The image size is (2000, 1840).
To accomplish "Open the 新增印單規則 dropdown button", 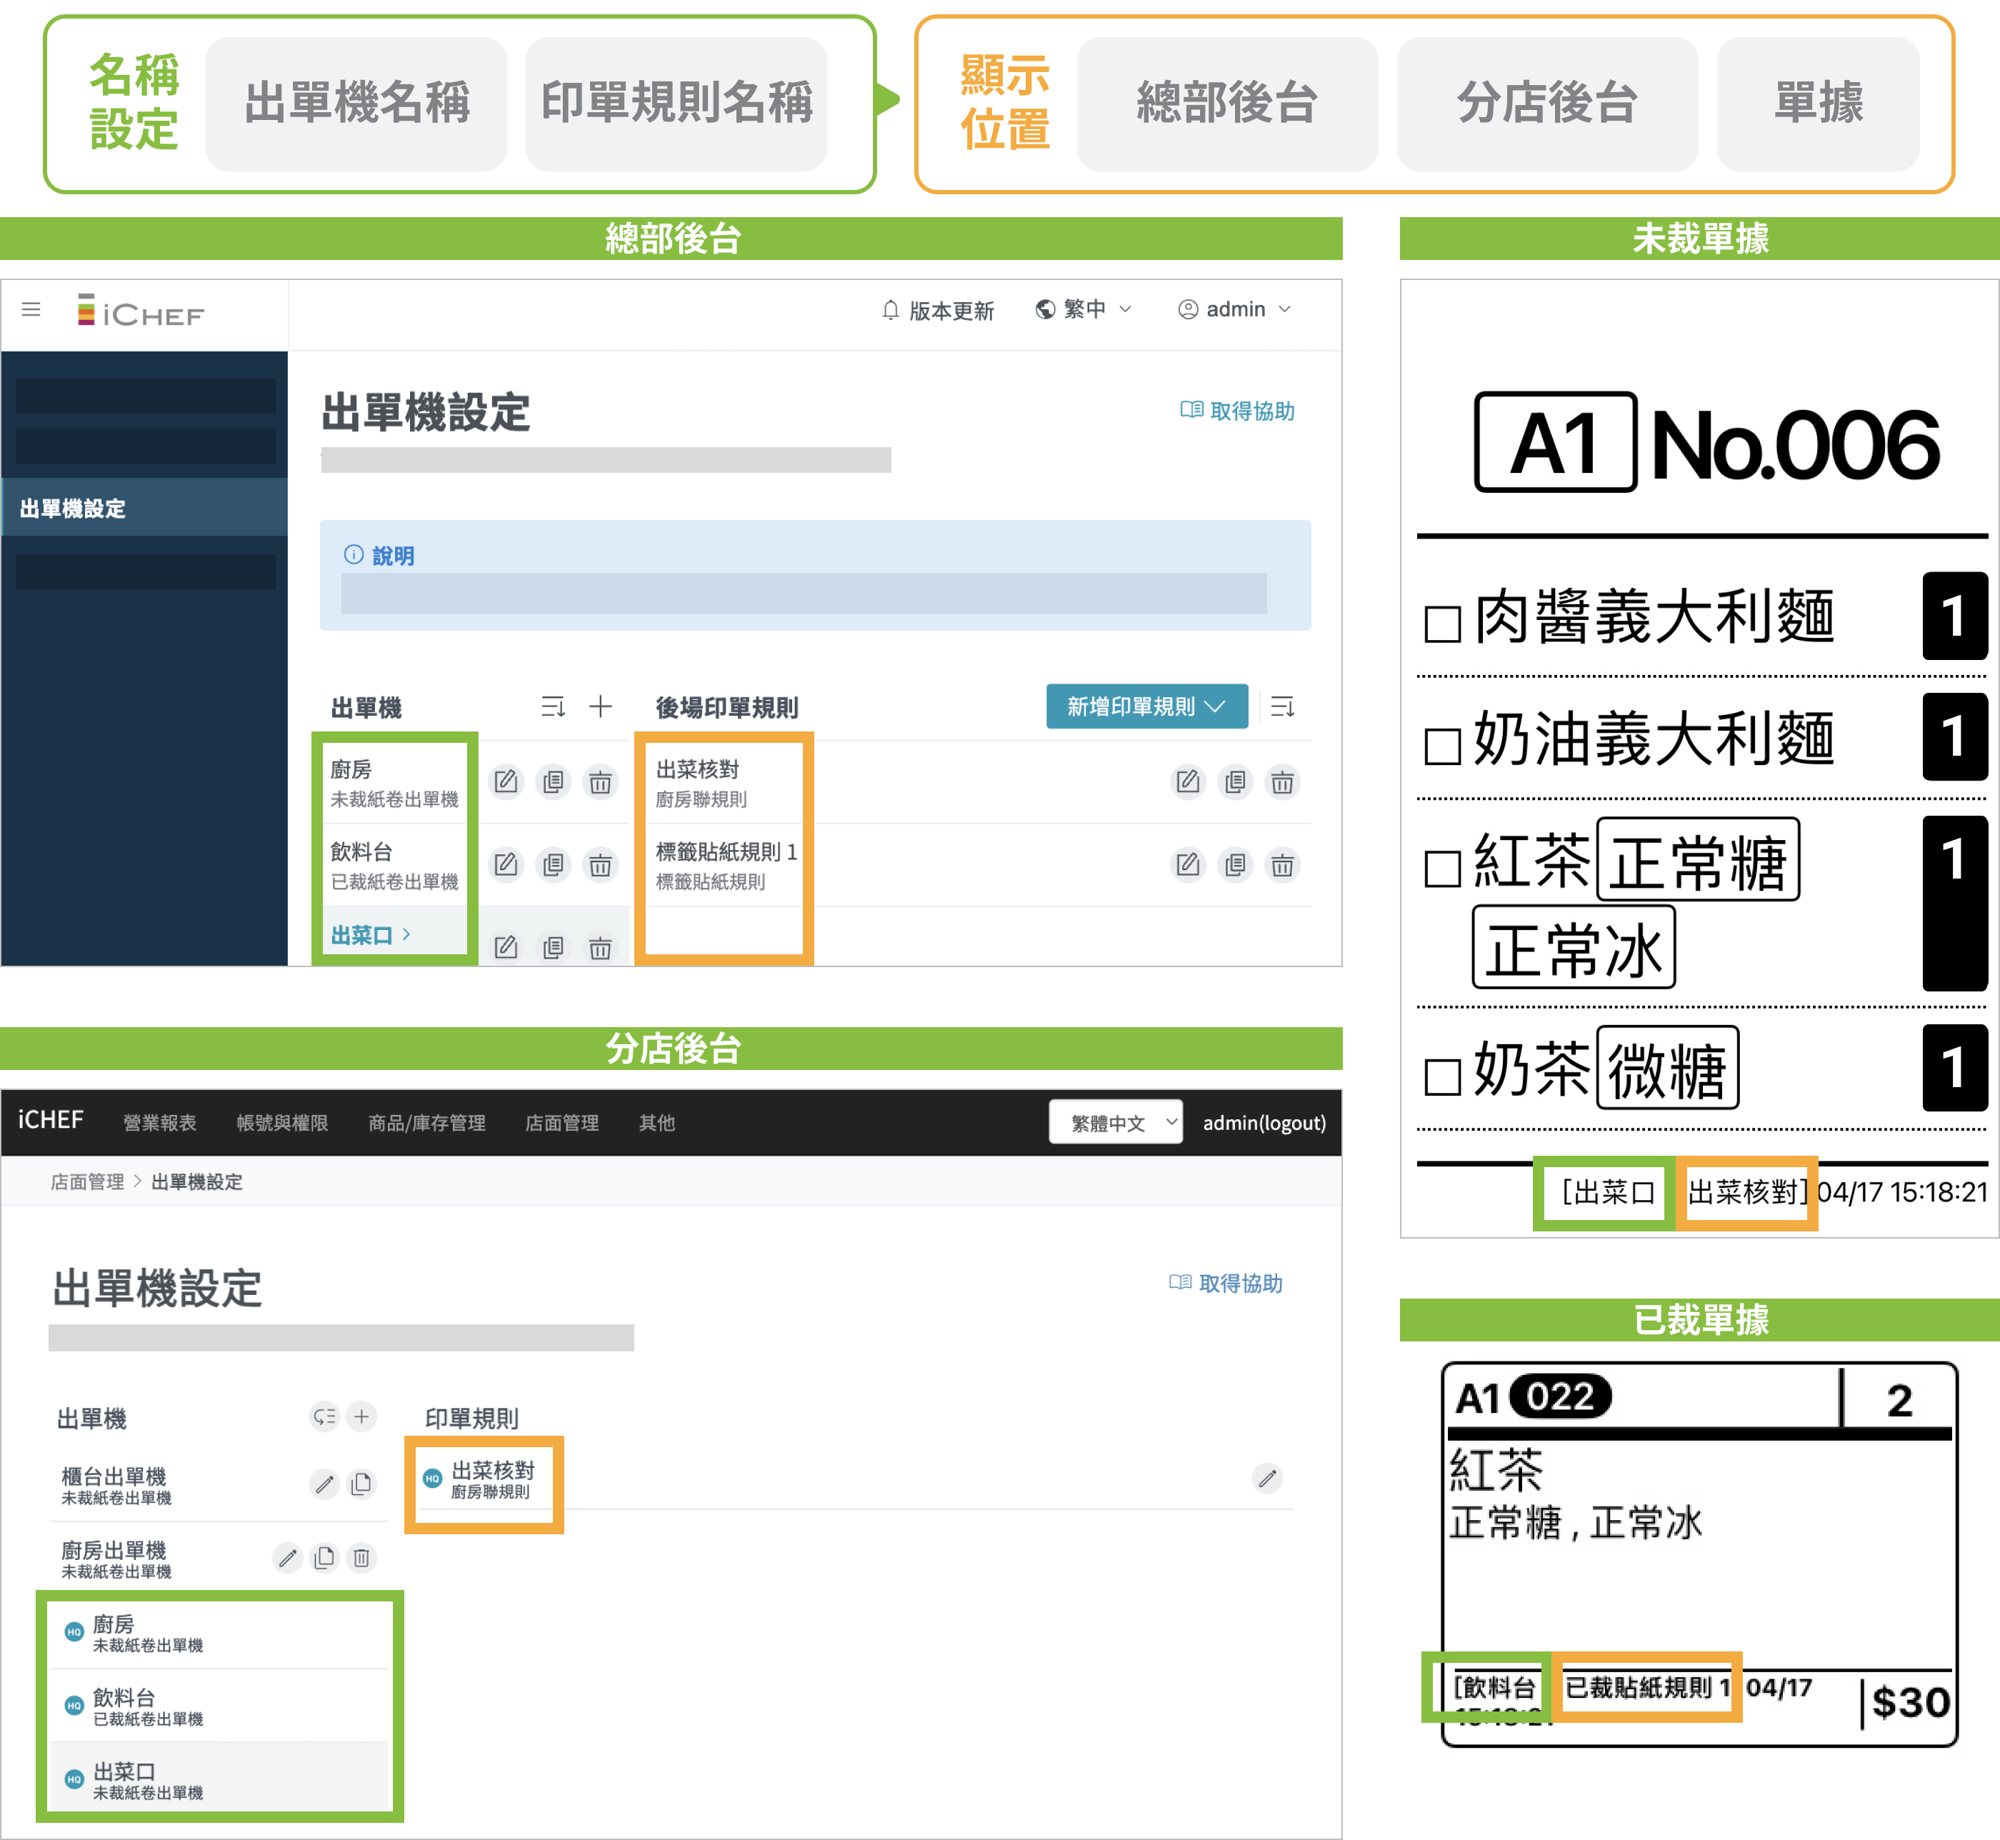I will [1146, 707].
